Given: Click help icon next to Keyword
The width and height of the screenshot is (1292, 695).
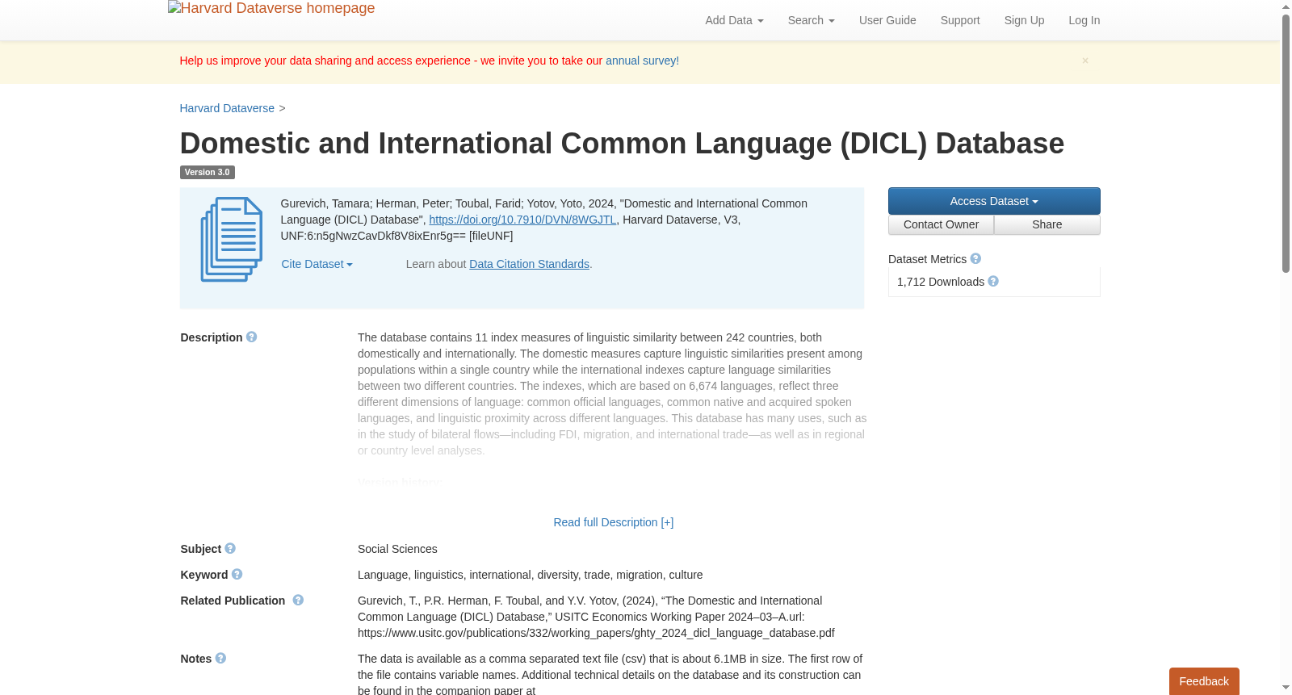Looking at the screenshot, I should click(237, 575).
